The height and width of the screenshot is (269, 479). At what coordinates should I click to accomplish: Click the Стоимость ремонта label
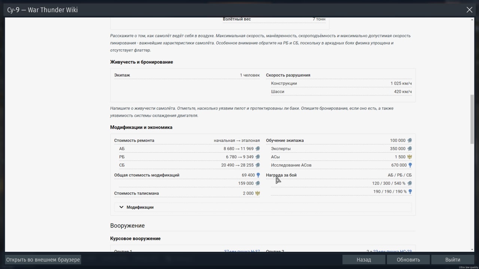(134, 140)
